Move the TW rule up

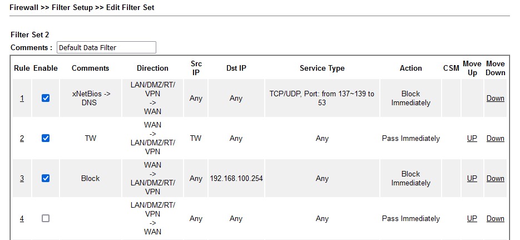[472, 139]
